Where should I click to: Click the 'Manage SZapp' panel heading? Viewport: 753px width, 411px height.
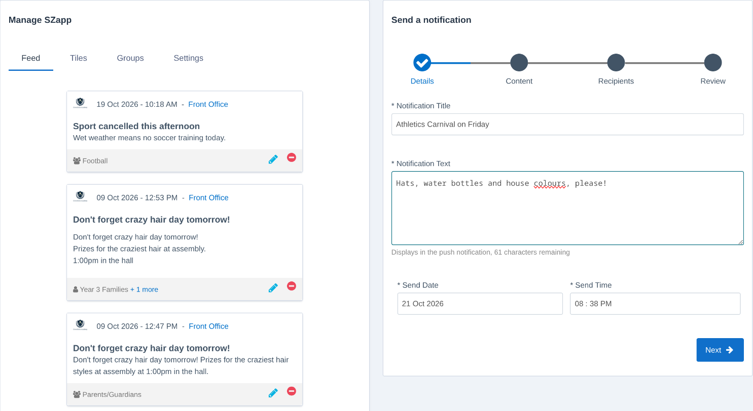40,20
